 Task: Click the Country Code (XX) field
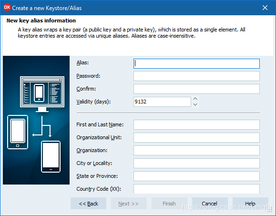coord(196,189)
